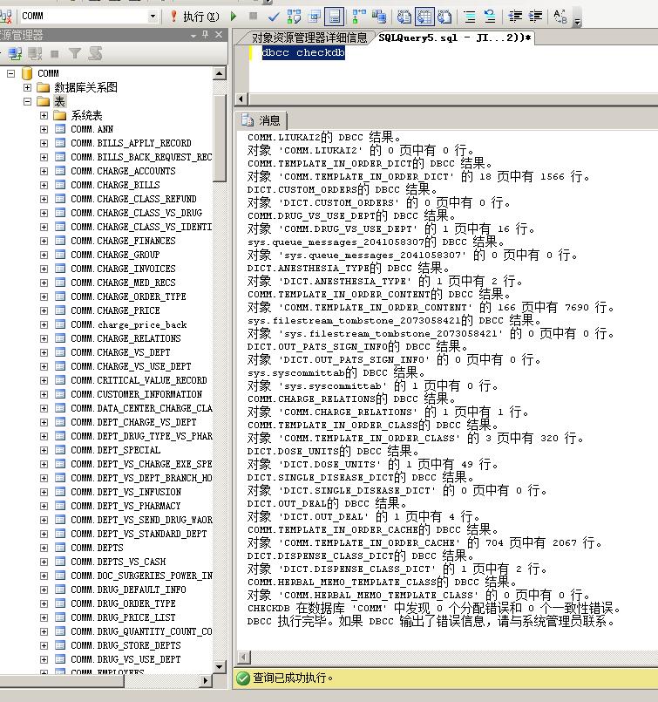The height and width of the screenshot is (702, 658).
Task: Parse the query with the blue checkmark icon
Action: tap(274, 17)
